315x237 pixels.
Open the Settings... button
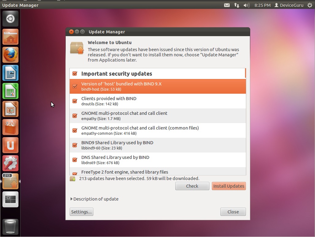tap(81, 212)
